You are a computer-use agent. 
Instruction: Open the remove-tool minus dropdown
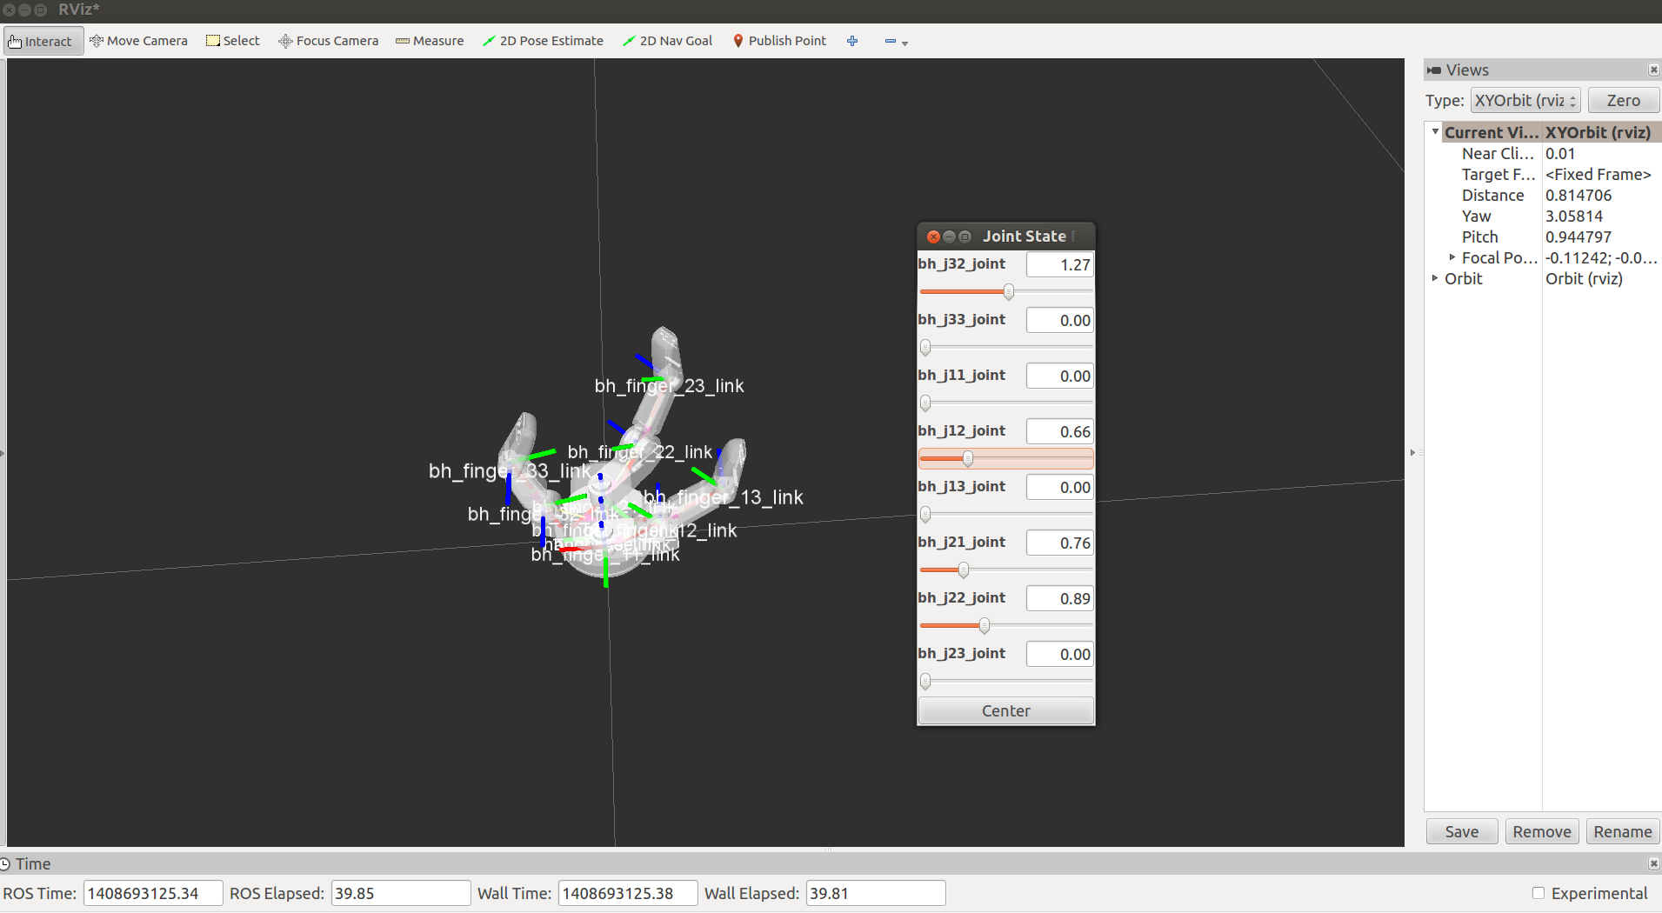(x=896, y=42)
